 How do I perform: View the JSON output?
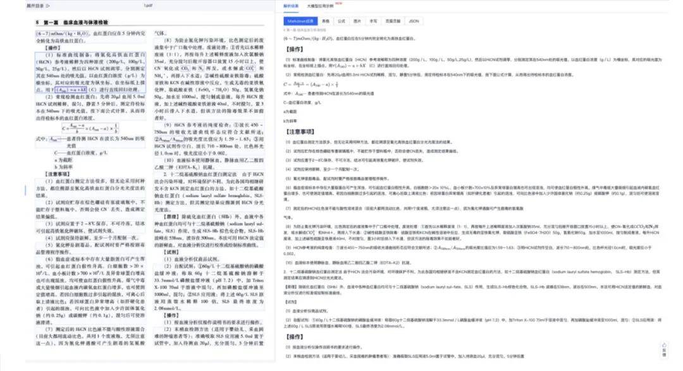tap(414, 21)
